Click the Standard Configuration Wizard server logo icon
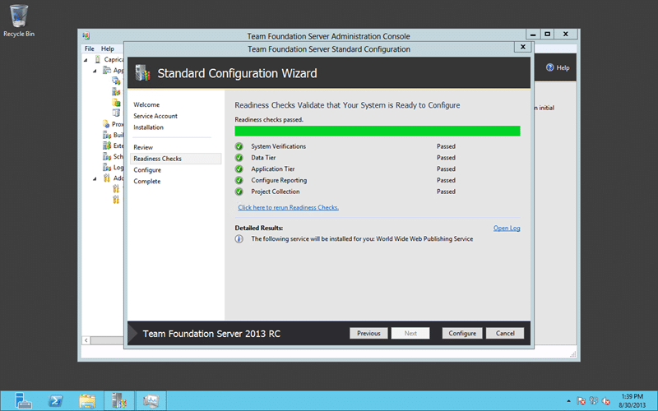This screenshot has height=411, width=658. pyautogui.click(x=142, y=73)
